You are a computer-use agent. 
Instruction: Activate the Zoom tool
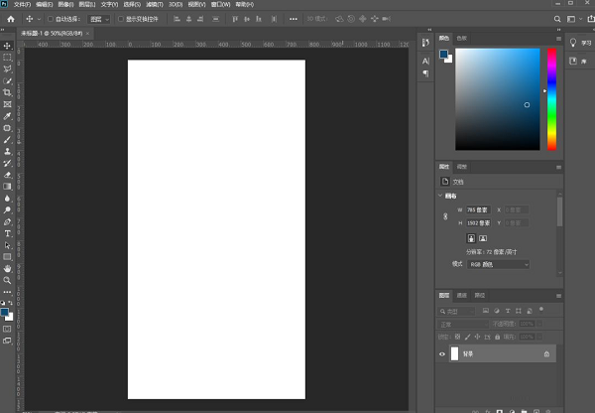(7, 280)
